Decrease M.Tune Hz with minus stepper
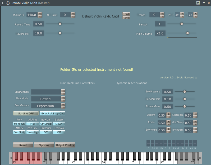This screenshot has height=165, width=211. (x=40, y=16)
